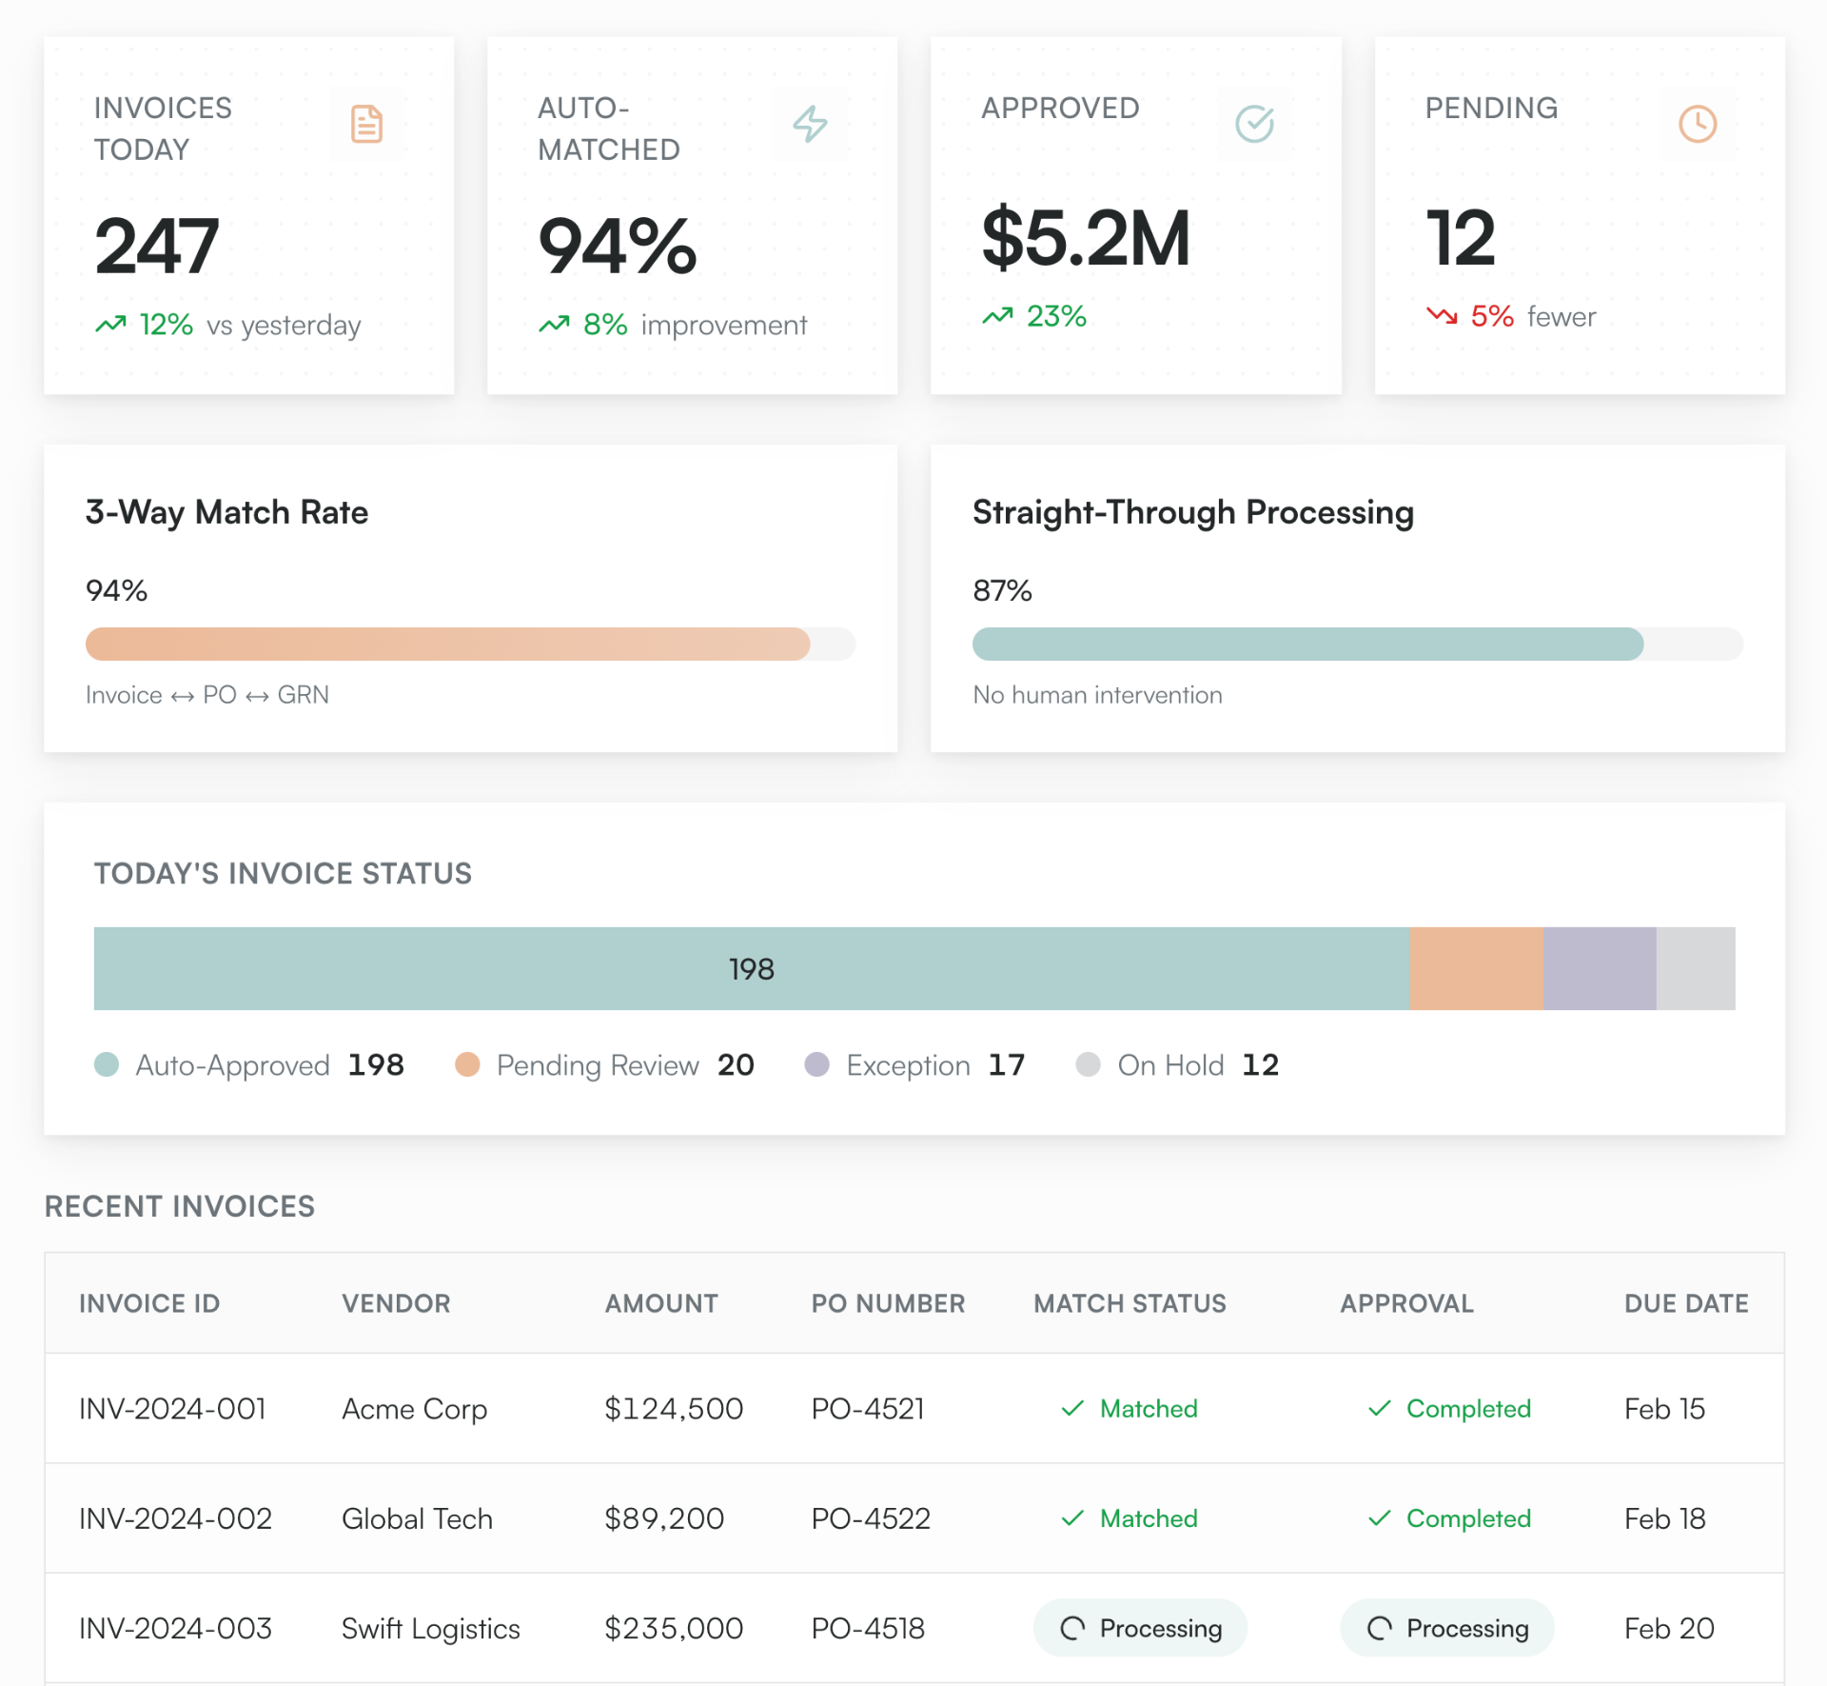Click the clock icon on the Pending card
This screenshot has width=1827, height=1686.
[1698, 123]
